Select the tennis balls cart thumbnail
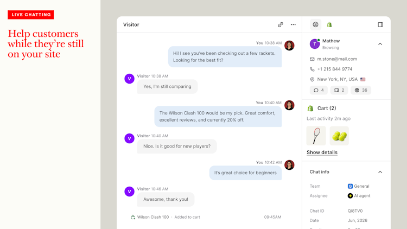This screenshot has width=407, height=229. click(x=339, y=136)
